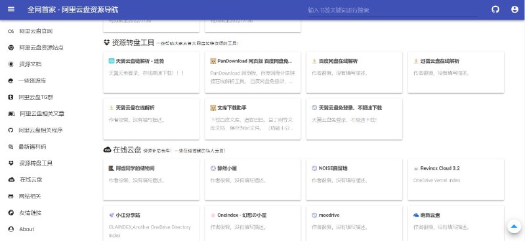The height and width of the screenshot is (241, 525).
Task: Open 天翼云盘在线解析 card title
Action: point(135,108)
